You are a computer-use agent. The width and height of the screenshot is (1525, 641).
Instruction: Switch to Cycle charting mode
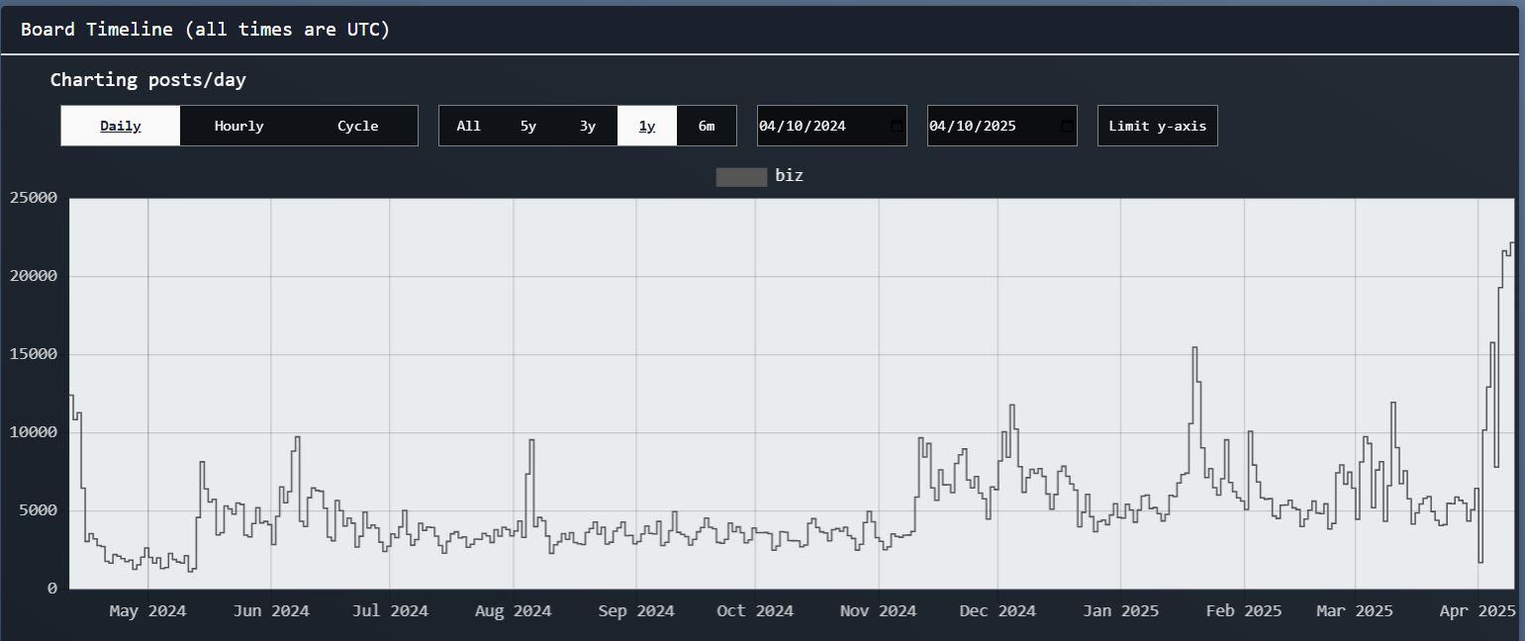[x=358, y=126]
